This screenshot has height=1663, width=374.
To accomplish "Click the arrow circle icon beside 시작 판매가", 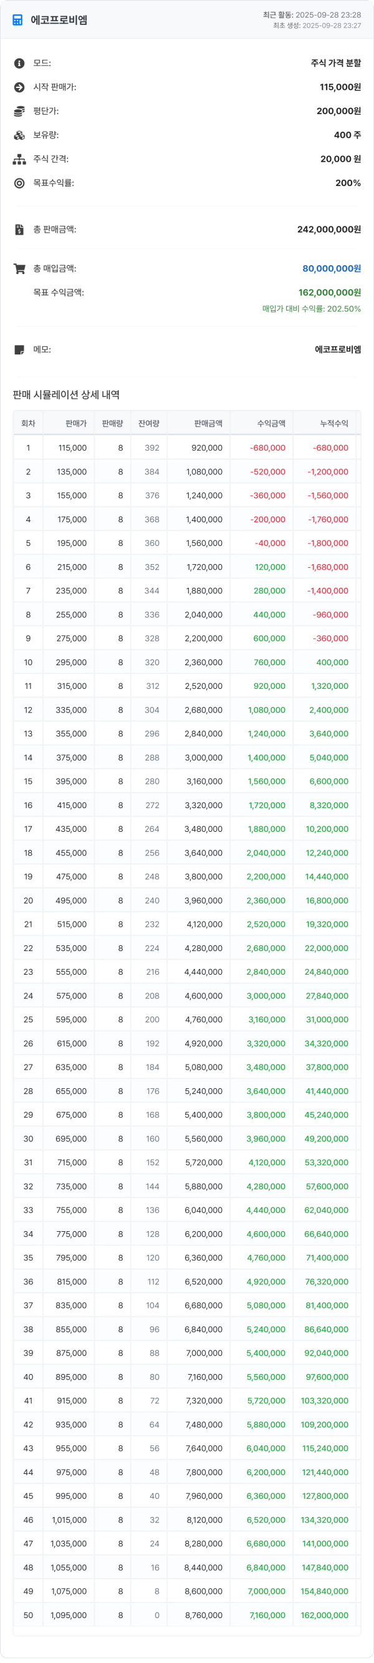I will (19, 87).
